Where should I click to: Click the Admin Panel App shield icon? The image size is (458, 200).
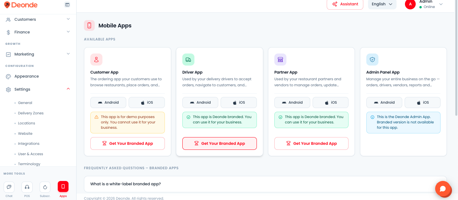tap(372, 60)
